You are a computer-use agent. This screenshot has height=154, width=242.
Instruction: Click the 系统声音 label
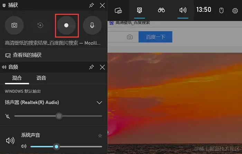30,135
